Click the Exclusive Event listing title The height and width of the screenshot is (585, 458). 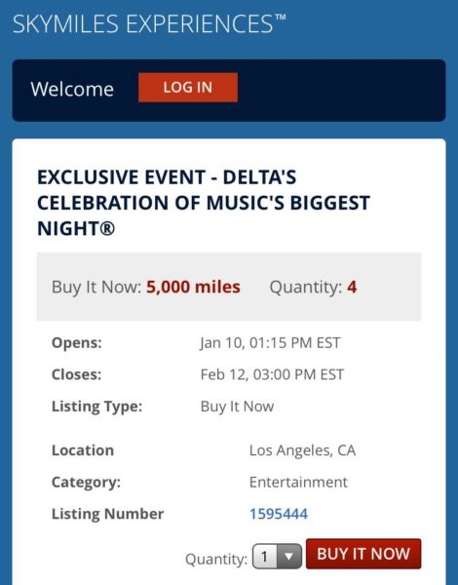[x=204, y=203]
